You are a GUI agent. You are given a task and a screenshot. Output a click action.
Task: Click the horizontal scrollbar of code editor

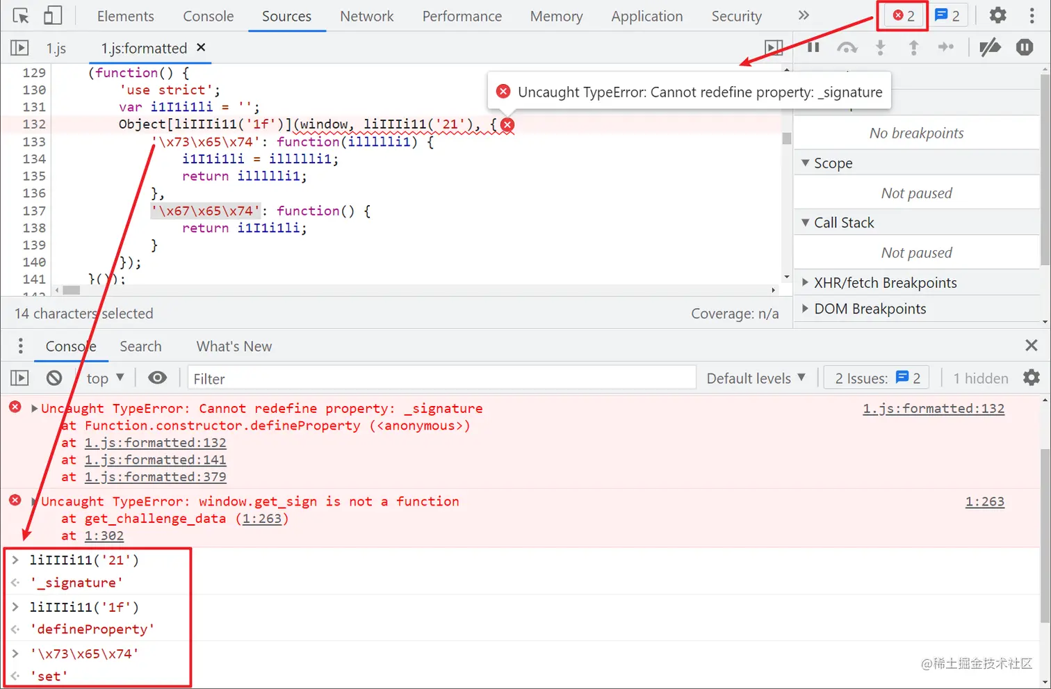pos(72,290)
